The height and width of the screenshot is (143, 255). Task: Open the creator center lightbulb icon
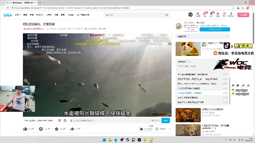click(231, 14)
